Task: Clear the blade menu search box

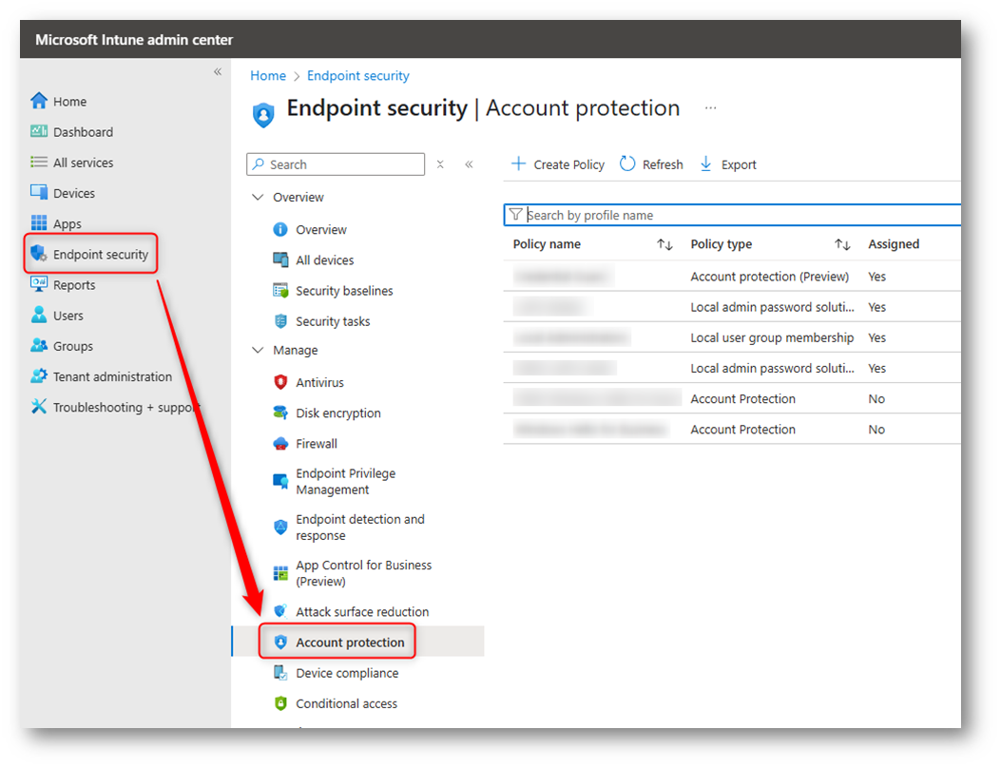Action: click(x=440, y=164)
